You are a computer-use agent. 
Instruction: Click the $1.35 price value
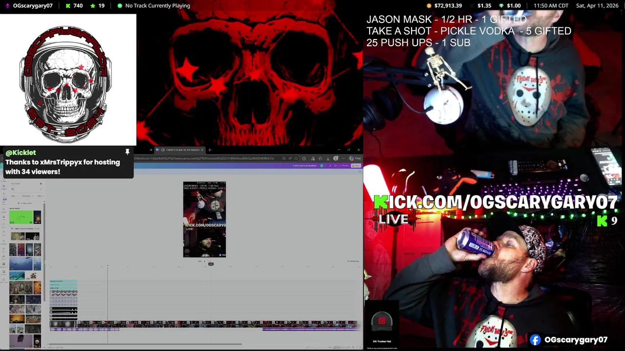pyautogui.click(x=484, y=5)
